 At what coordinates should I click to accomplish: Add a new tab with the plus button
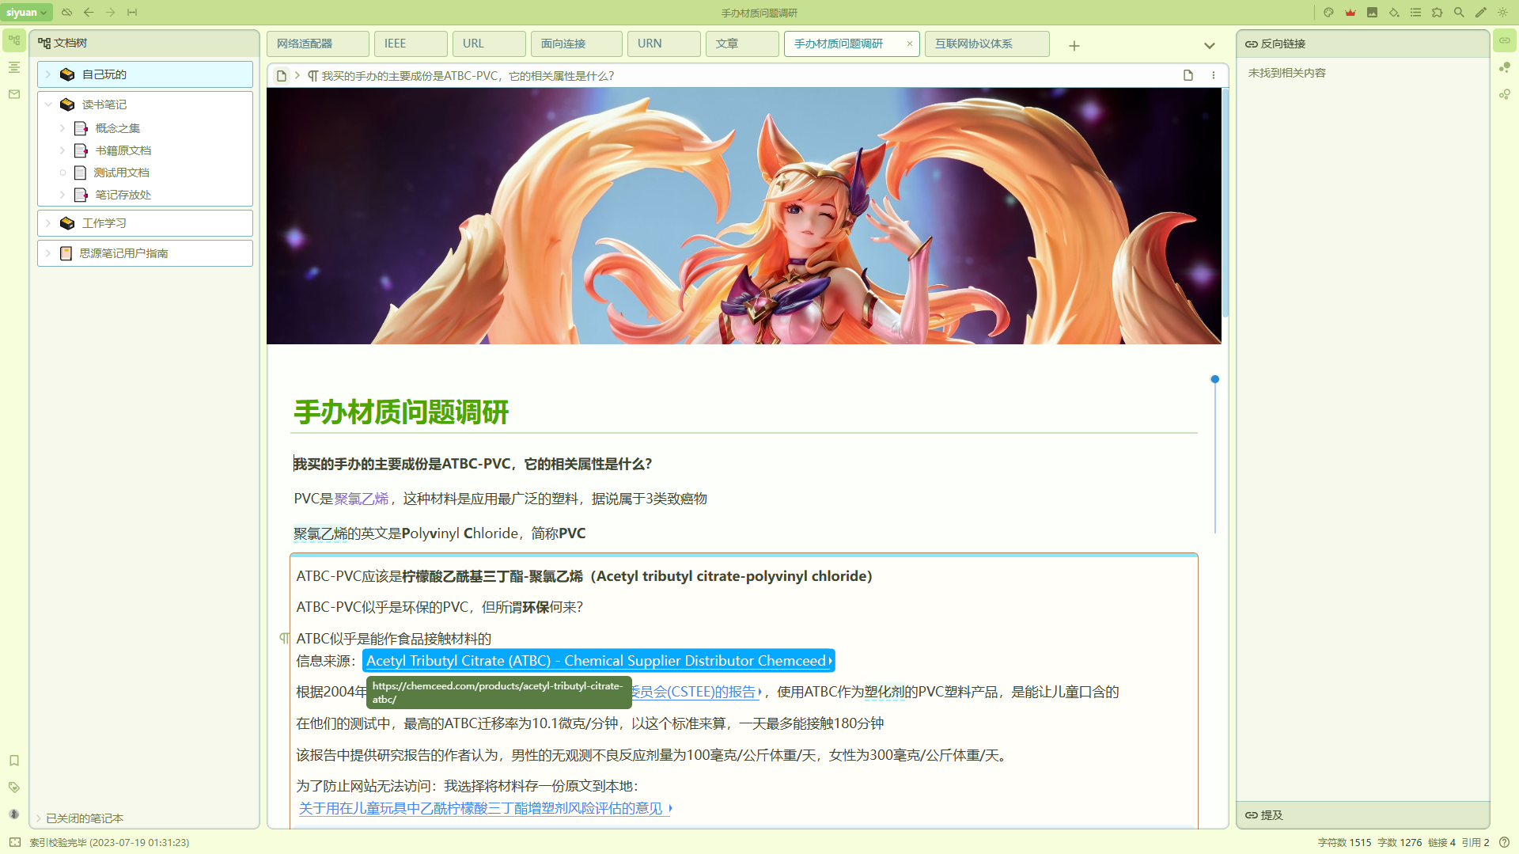click(x=1074, y=46)
